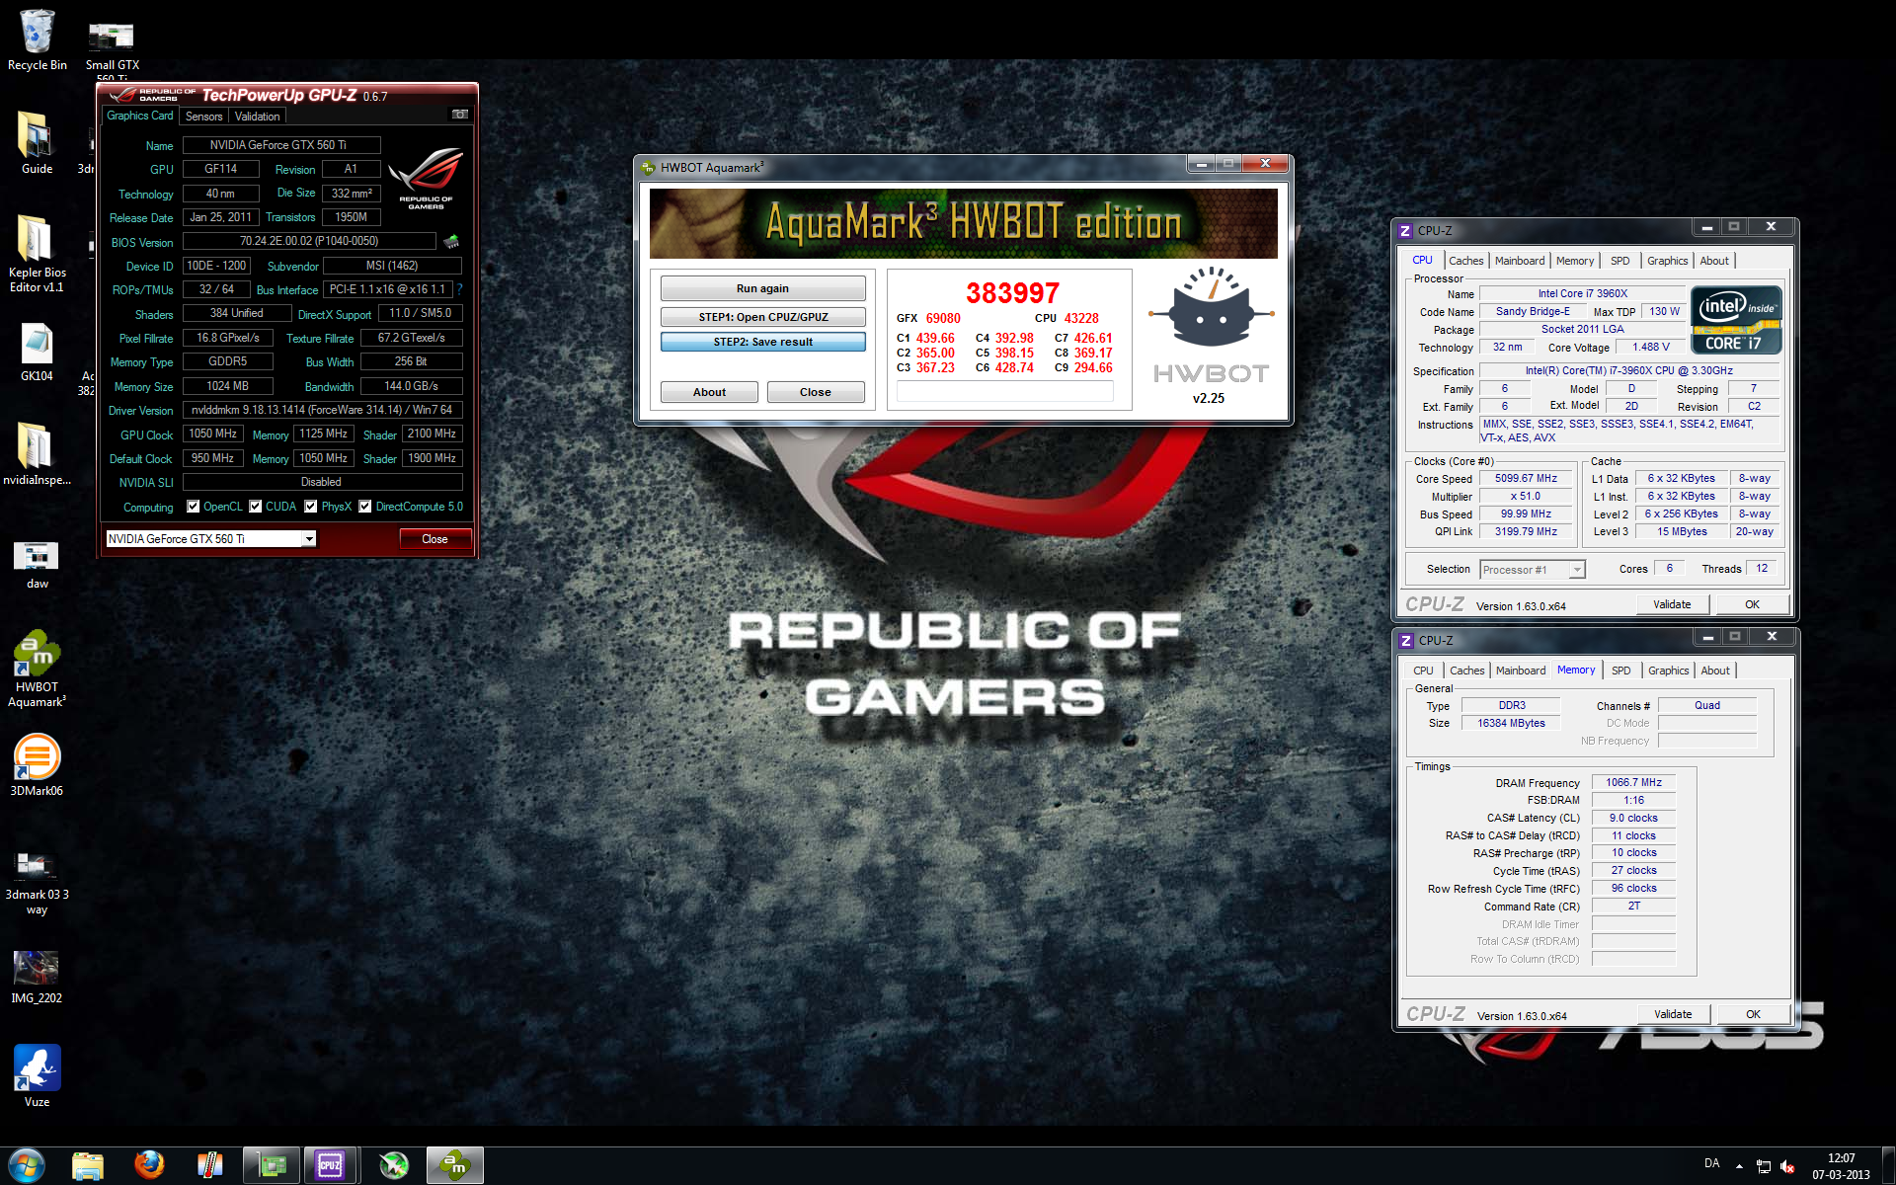This screenshot has height=1185, width=1896.
Task: Click the DA language indicator in taskbar
Action: click(1711, 1163)
